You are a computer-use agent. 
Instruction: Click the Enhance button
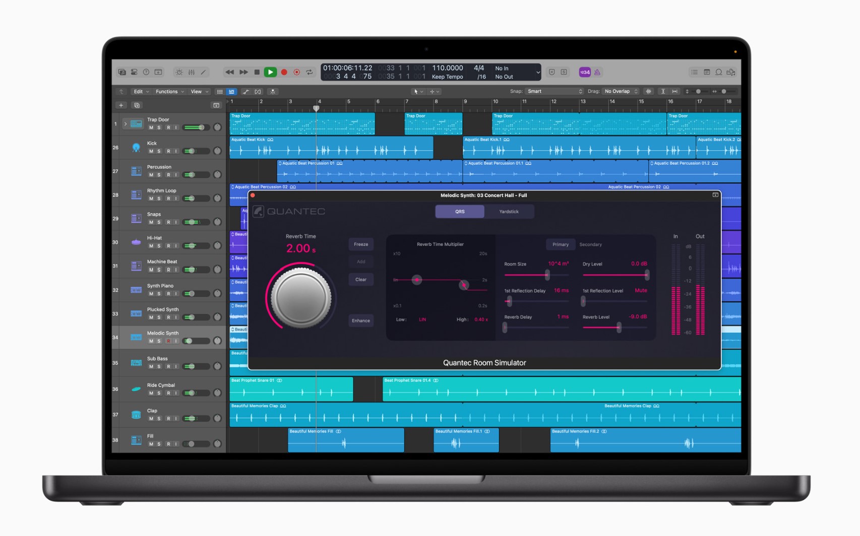point(361,320)
